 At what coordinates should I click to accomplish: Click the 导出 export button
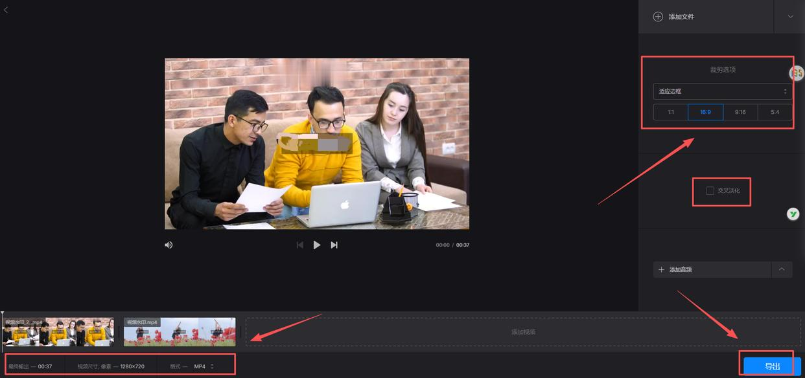772,366
